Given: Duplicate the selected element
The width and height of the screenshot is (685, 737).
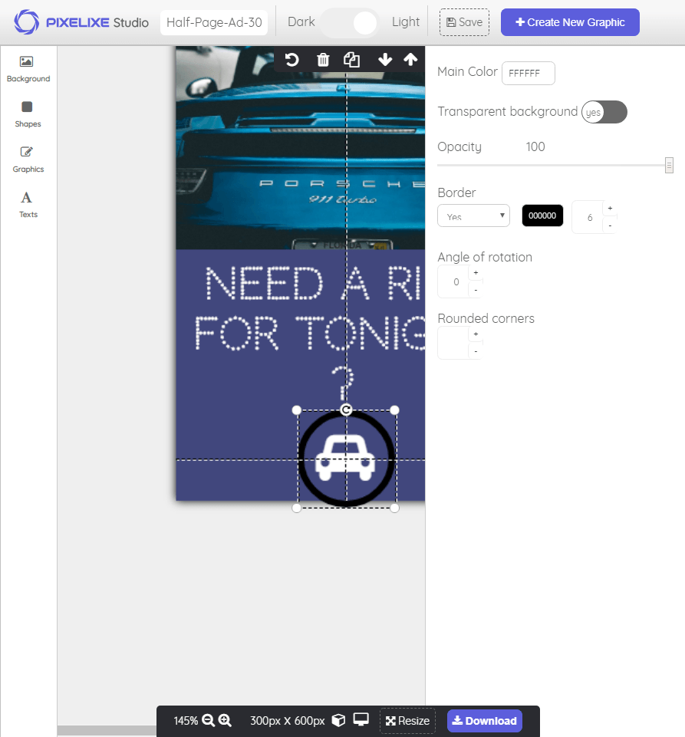Looking at the screenshot, I should 351,60.
